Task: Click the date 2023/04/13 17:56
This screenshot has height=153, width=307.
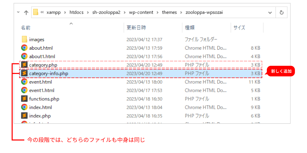Action: (144, 56)
